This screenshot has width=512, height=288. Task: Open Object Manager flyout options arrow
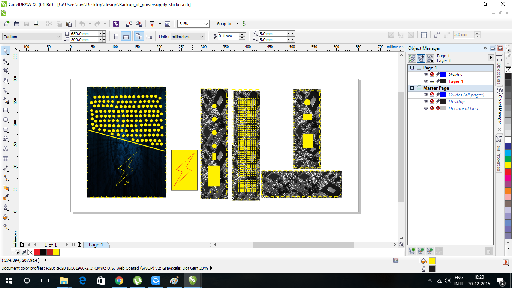pyautogui.click(x=491, y=58)
